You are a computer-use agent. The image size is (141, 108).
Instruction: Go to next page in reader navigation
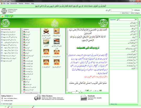80,92
